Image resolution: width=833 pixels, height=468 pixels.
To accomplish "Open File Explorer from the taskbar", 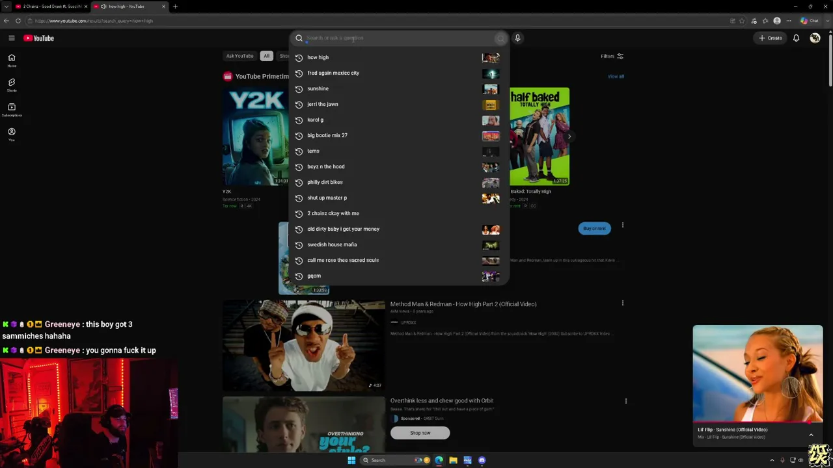I will [453, 460].
